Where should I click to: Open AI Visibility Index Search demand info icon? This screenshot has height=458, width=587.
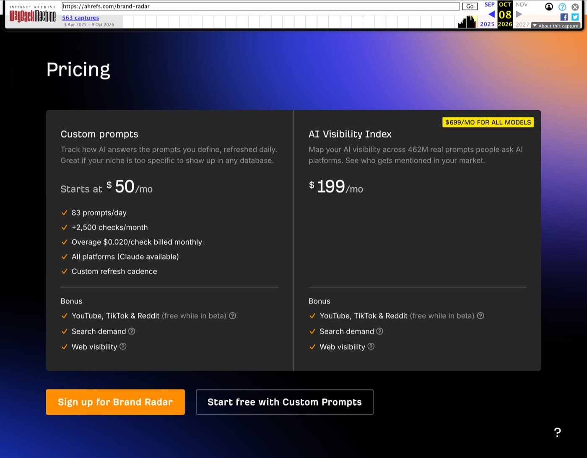[x=380, y=331]
